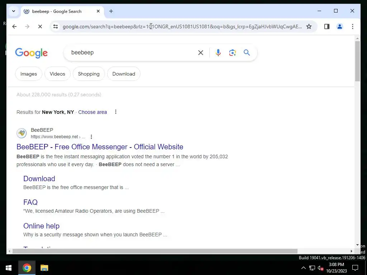Screen dimensions: 367x275
Task: Click 'Why is a security message shown' snippet
Action: [95, 235]
